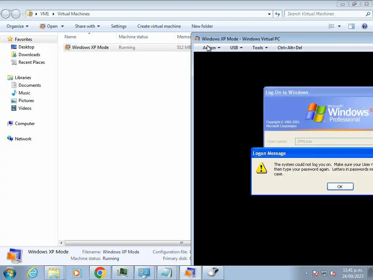Open more view options dropdown arrow
373x280 pixels.
click(x=339, y=26)
